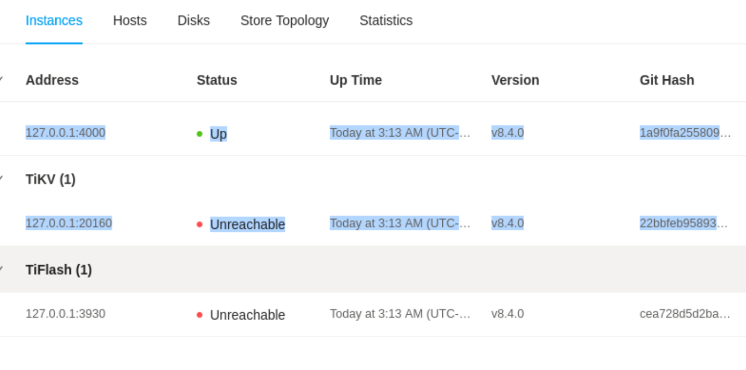
Task: Select the Statistics tab
Action: click(x=386, y=20)
